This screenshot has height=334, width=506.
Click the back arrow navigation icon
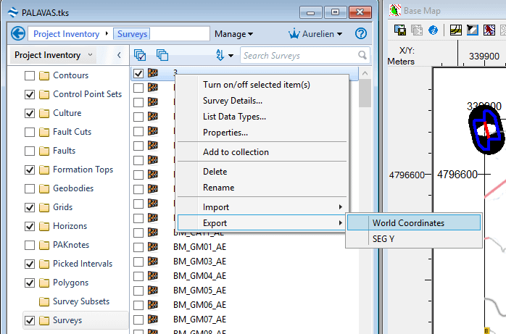(x=19, y=34)
